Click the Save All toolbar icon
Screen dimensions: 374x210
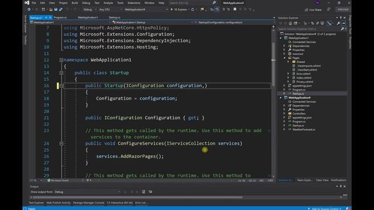pyautogui.click(x=61, y=9)
